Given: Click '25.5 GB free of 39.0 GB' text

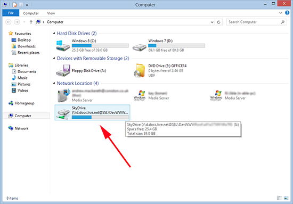Looking at the screenshot, I should point(89,50).
